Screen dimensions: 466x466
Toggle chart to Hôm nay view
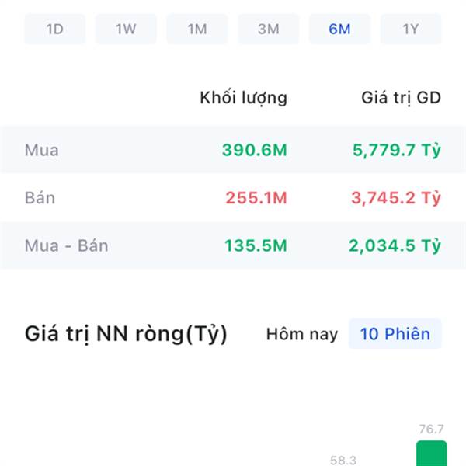302,334
